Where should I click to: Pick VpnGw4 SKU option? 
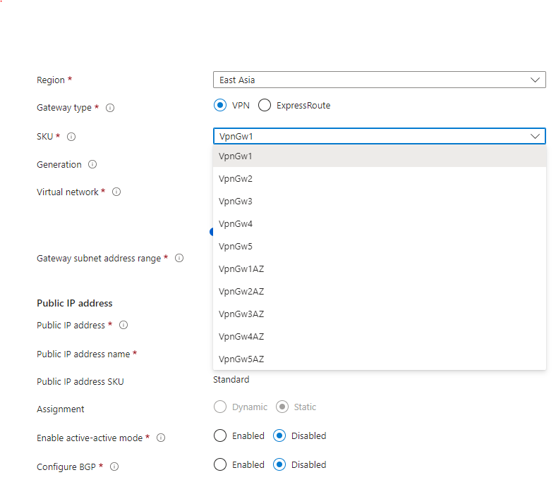click(236, 224)
